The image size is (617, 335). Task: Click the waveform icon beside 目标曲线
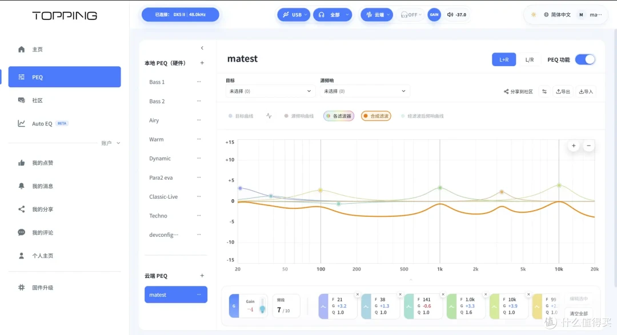tap(269, 116)
